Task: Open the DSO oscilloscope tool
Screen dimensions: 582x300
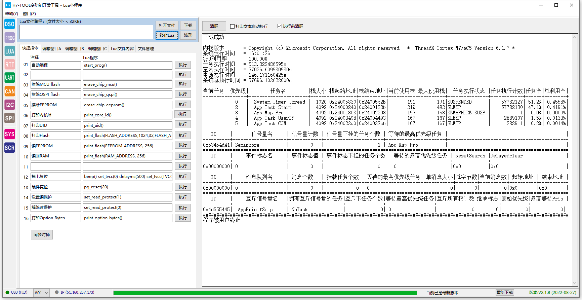Action: (x=10, y=24)
